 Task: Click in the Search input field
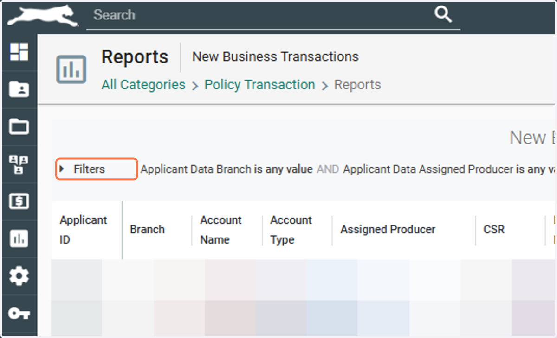click(x=260, y=15)
